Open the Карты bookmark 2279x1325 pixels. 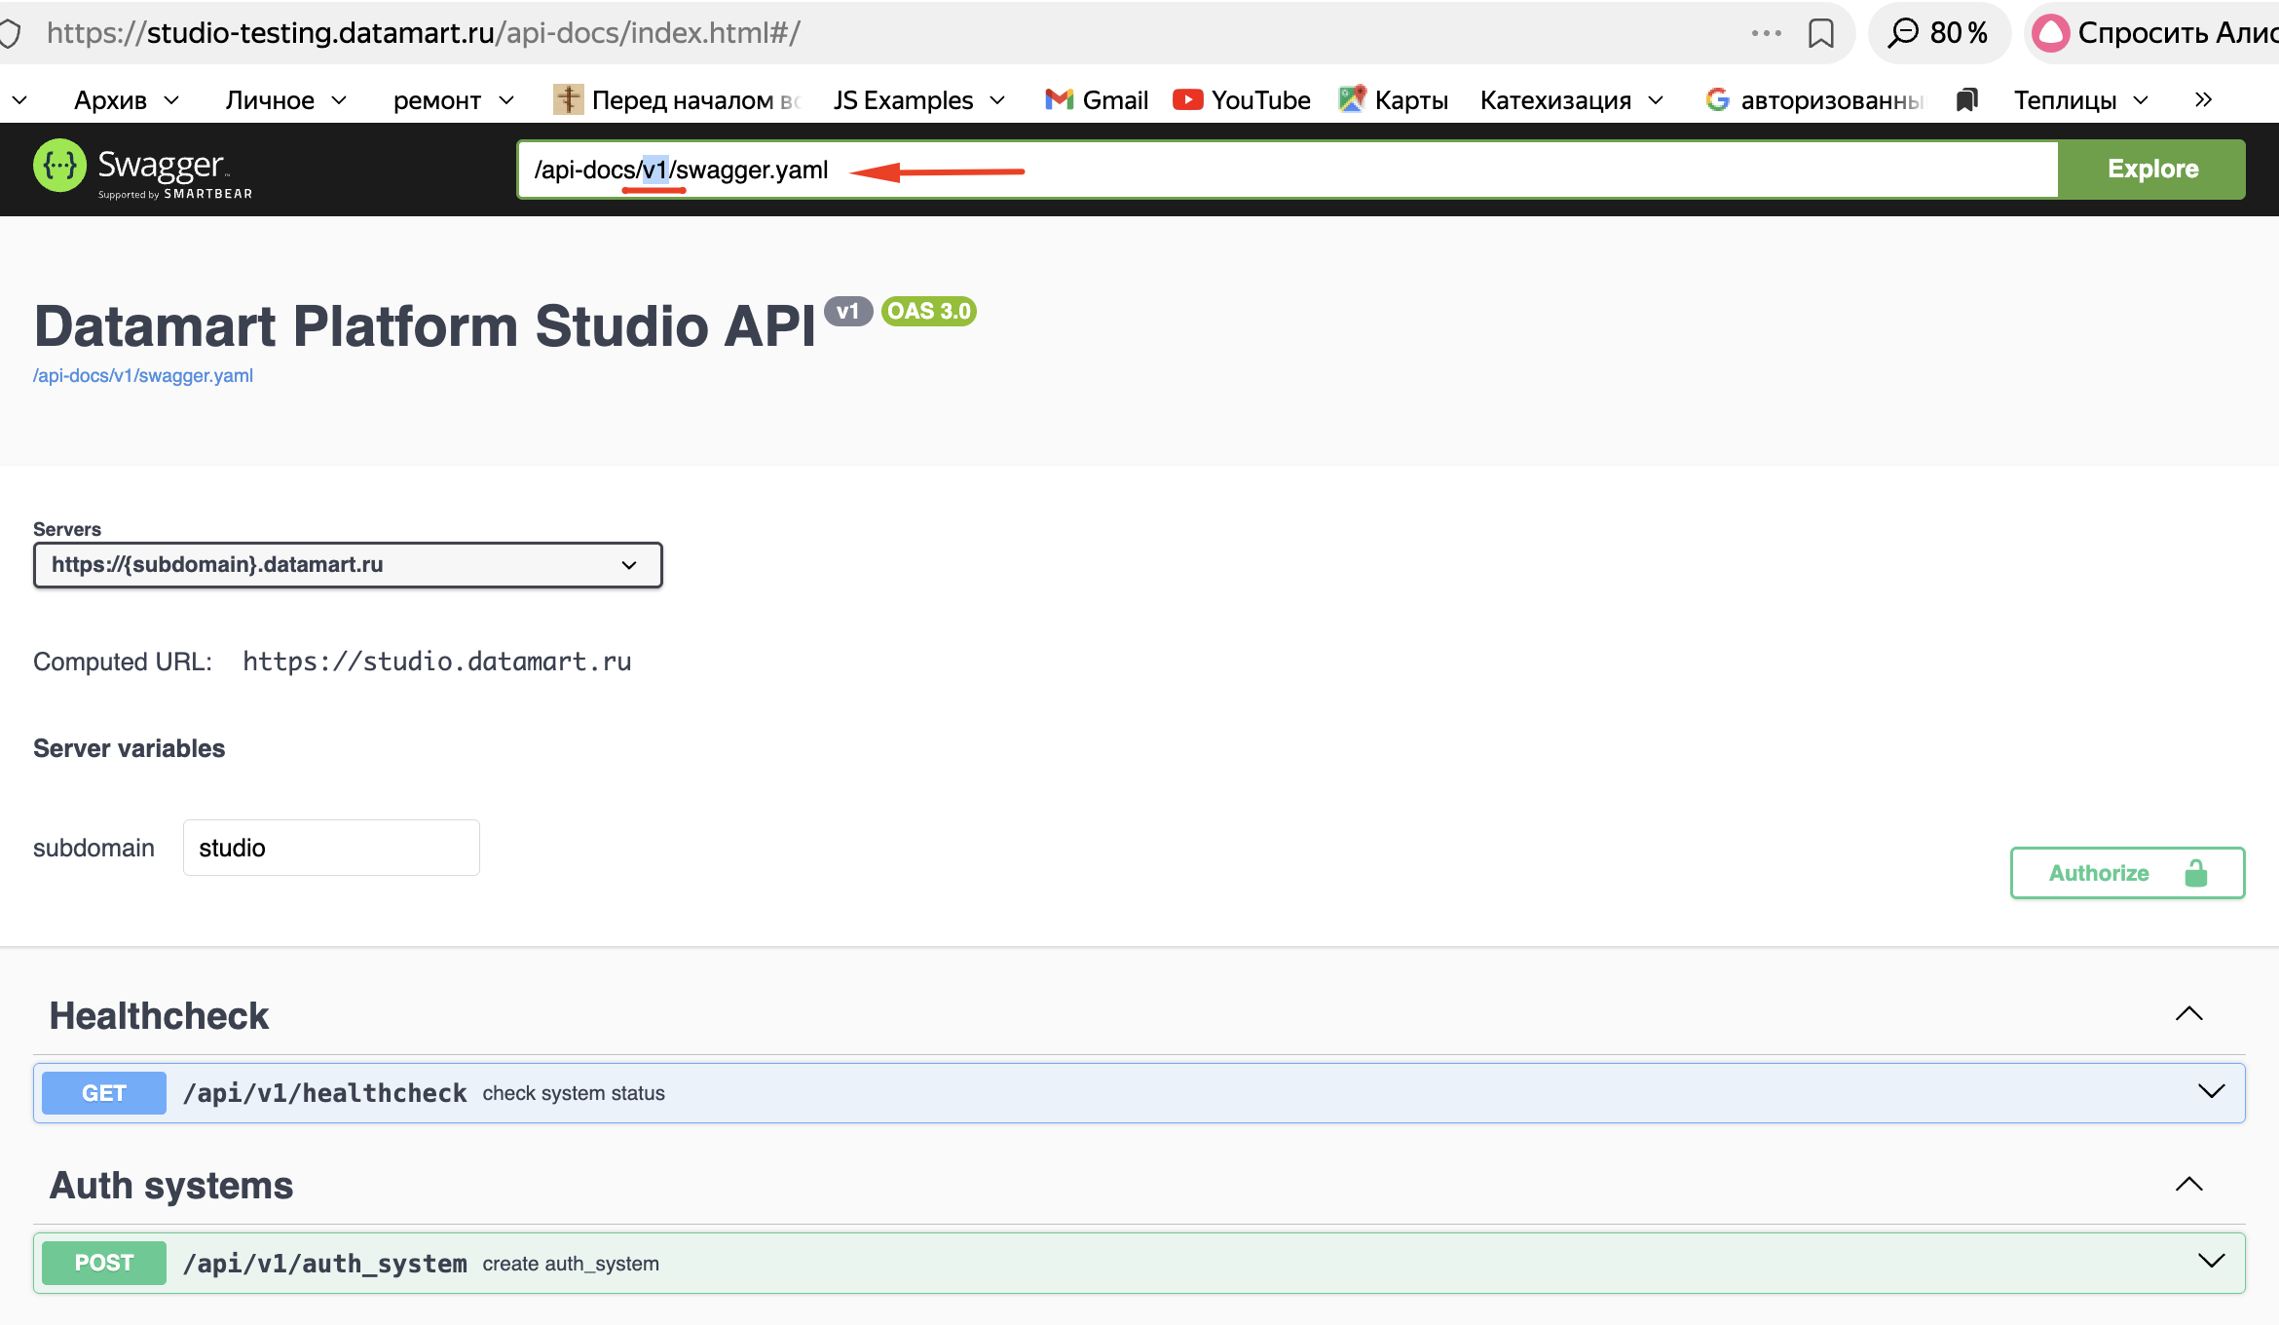(1394, 100)
